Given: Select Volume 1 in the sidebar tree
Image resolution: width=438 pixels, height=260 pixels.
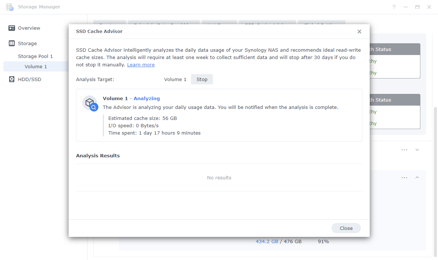Looking at the screenshot, I should click(x=36, y=66).
